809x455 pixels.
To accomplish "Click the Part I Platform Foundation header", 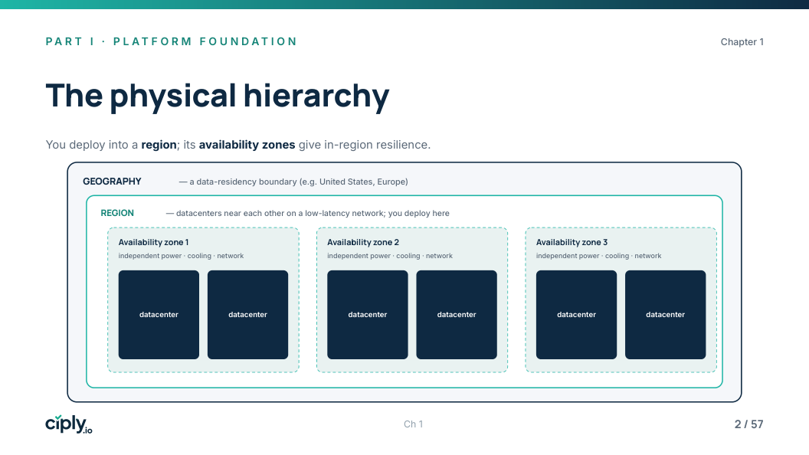I will coord(172,41).
